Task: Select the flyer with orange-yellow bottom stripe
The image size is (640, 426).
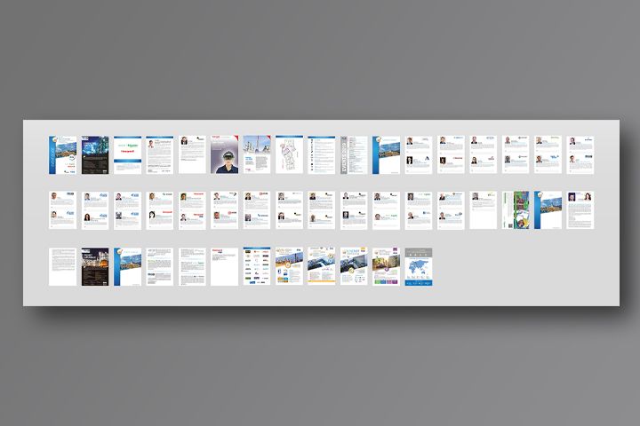Action: tap(321, 266)
